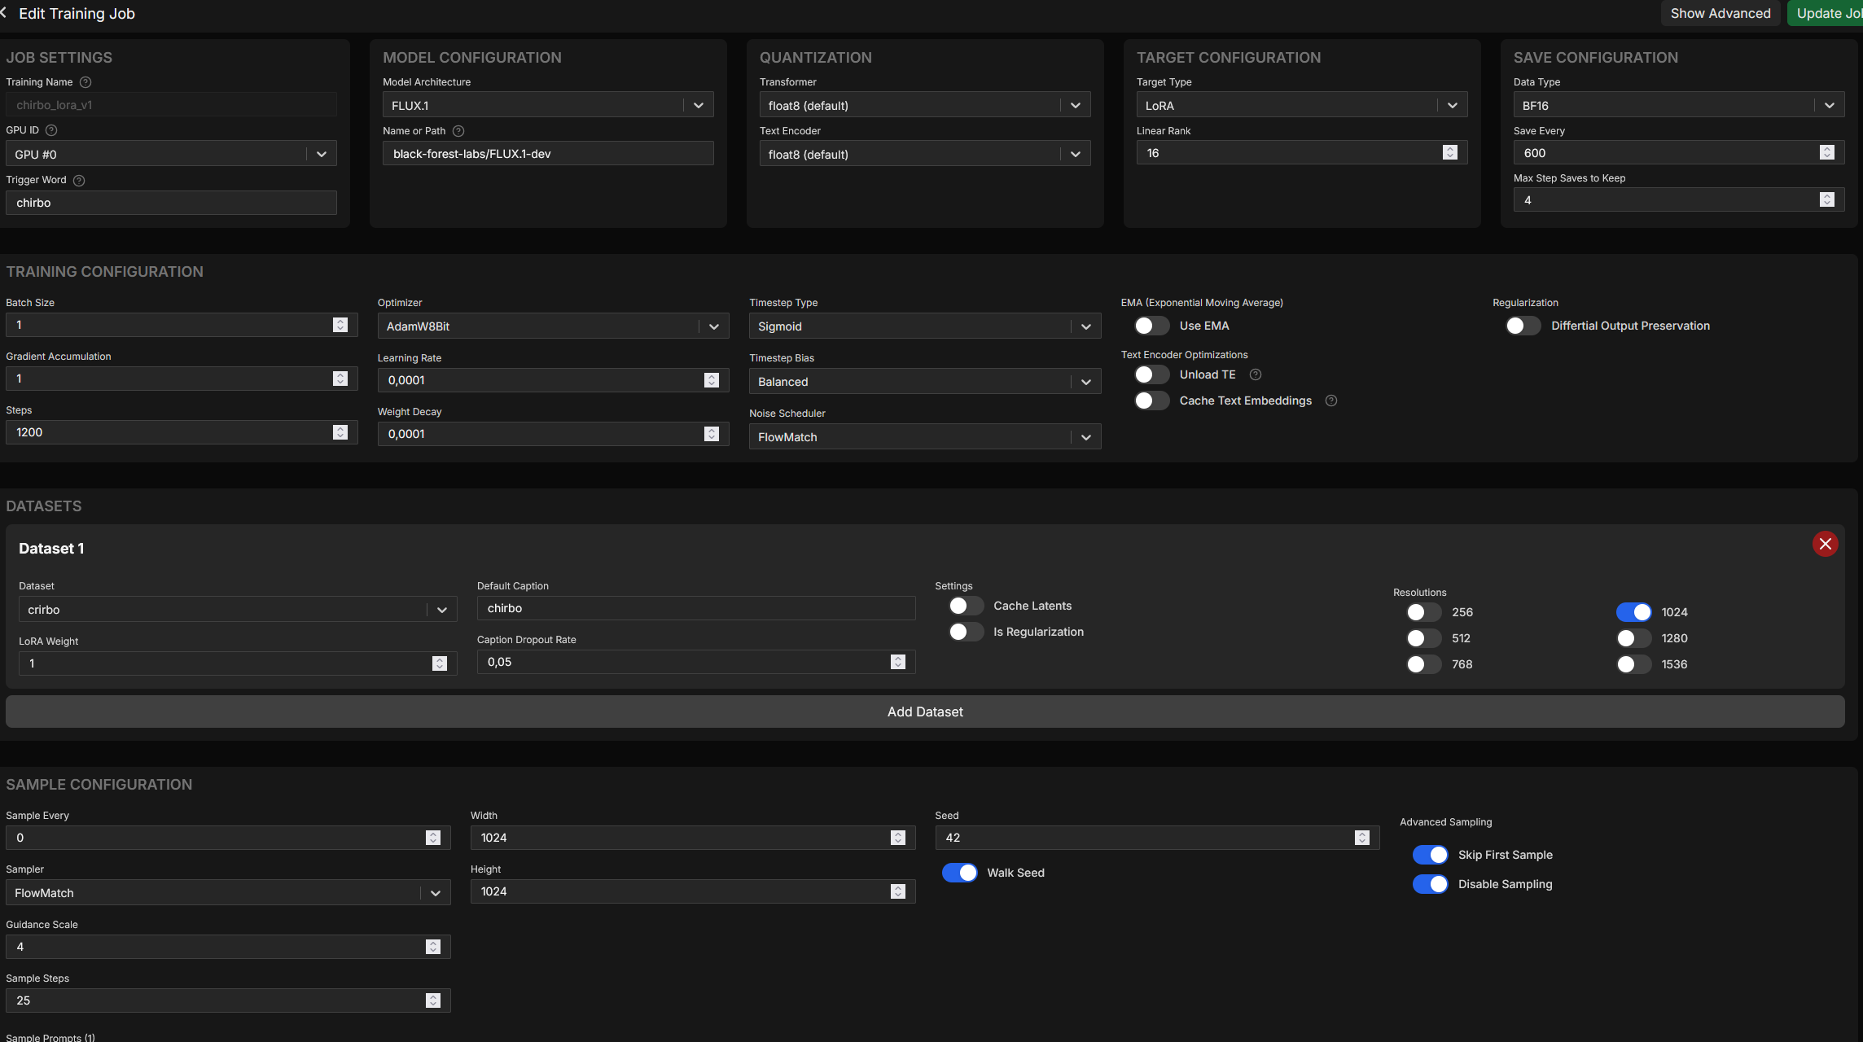Click the Show Advanced button
This screenshot has height=1042, width=1863.
(1720, 13)
